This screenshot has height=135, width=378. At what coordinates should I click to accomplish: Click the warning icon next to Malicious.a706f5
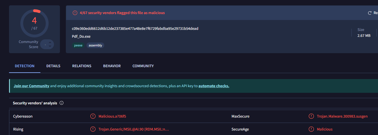pyautogui.click(x=93, y=116)
